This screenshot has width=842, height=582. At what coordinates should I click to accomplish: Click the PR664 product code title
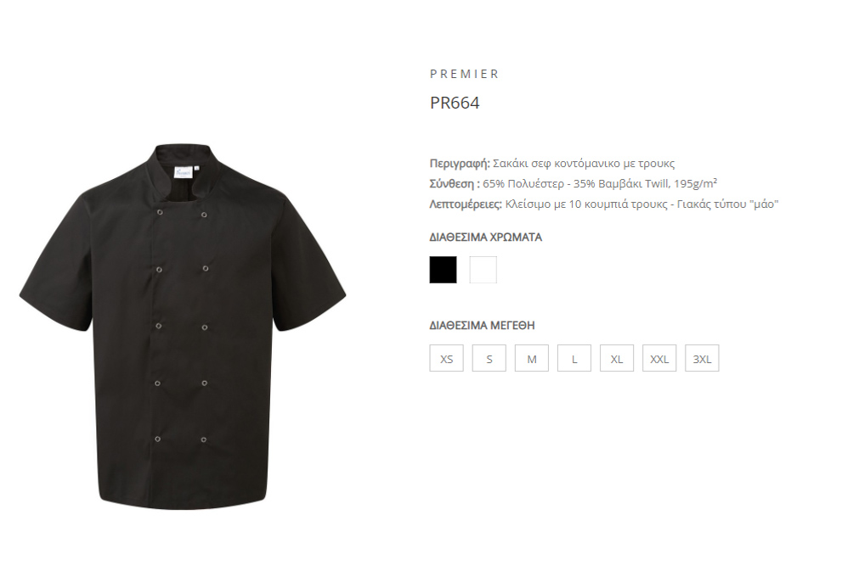(455, 103)
